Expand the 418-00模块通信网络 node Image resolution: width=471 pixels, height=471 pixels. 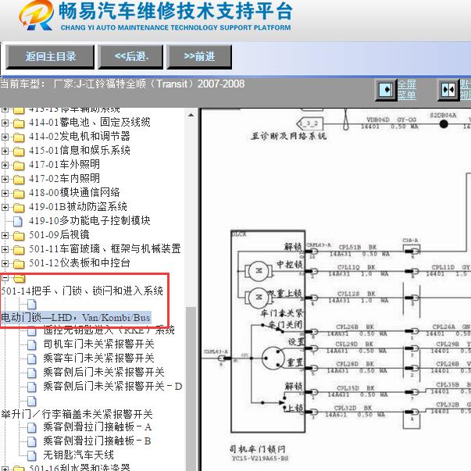point(5,193)
